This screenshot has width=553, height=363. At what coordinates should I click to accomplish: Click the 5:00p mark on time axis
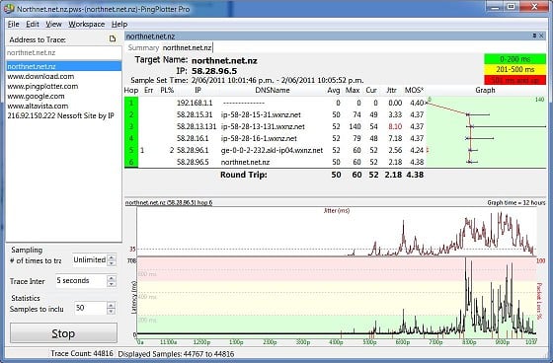369,342
